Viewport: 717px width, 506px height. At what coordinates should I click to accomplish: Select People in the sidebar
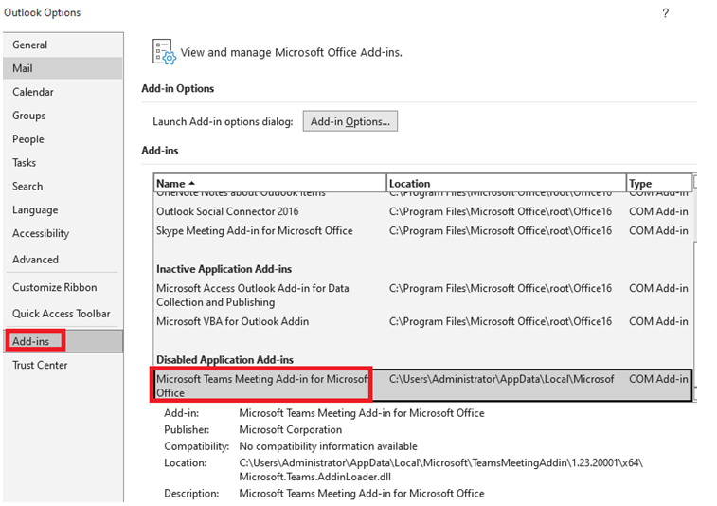click(63, 139)
